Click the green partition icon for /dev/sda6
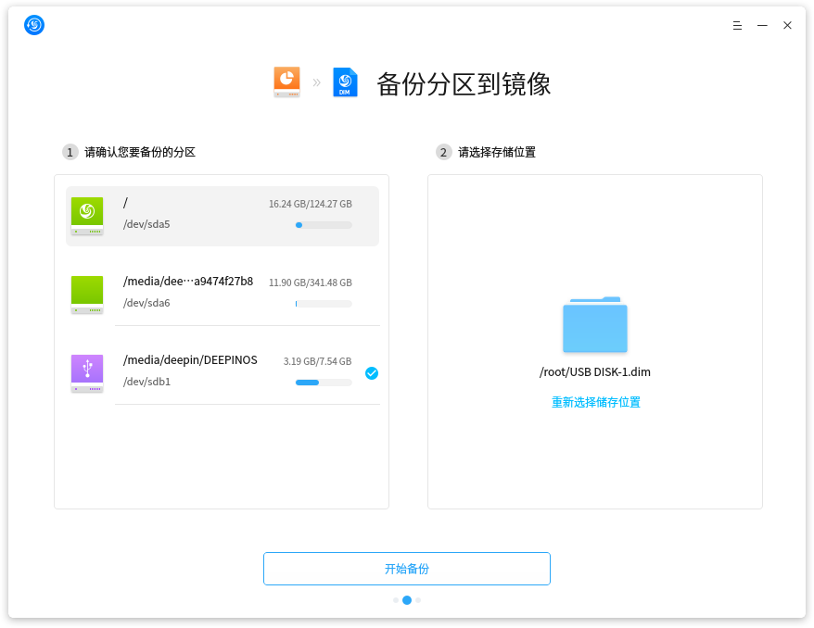The image size is (814, 628). [x=86, y=292]
